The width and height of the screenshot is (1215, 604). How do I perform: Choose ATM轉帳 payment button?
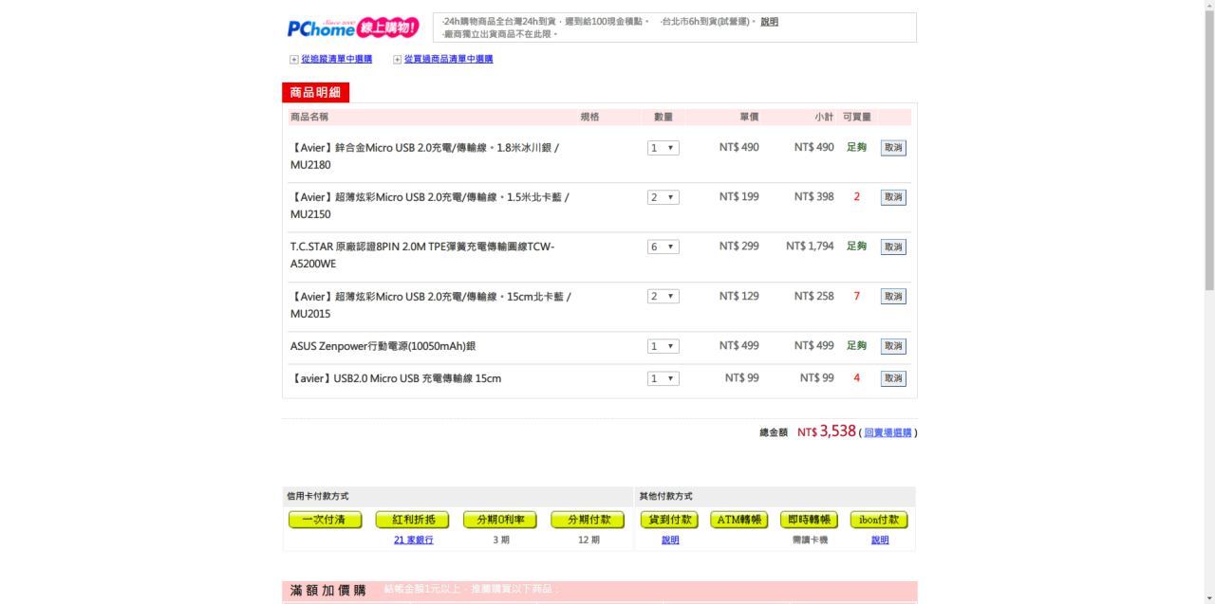click(739, 520)
